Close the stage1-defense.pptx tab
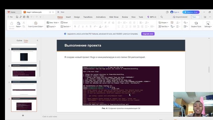Image resolution: width=213 pixels, height=120 pixels. click(53, 12)
